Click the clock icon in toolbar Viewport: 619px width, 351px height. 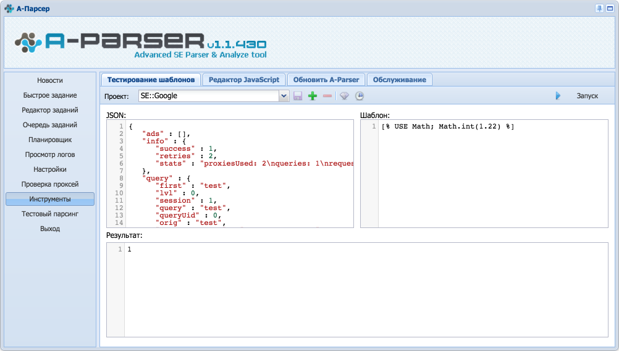click(360, 96)
